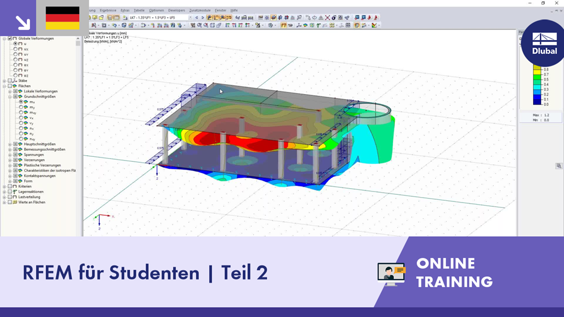
Task: Click the black sphere icon in top toolbar
Action: point(334,18)
